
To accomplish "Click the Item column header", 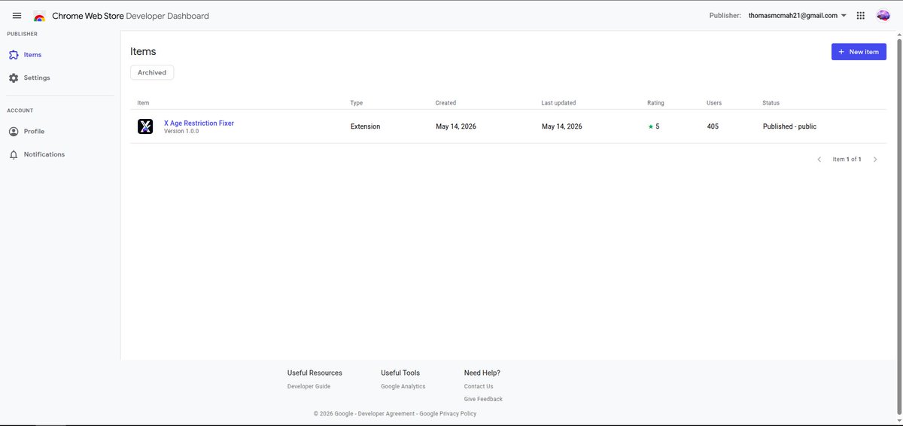I will tap(144, 103).
